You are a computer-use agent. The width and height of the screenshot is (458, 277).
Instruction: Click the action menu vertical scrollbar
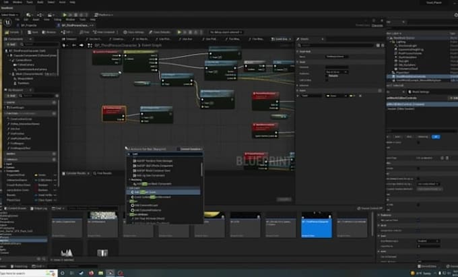[201, 169]
